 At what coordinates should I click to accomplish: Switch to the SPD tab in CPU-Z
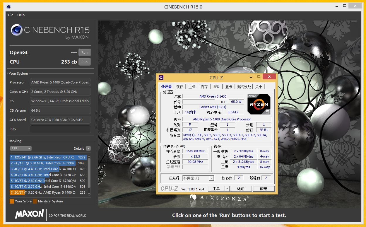click(x=216, y=86)
